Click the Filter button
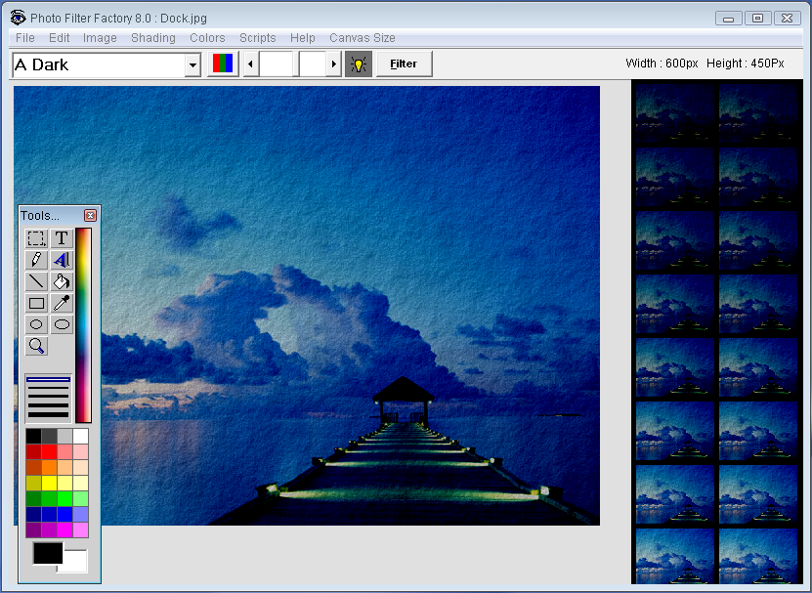This screenshot has height=593, width=812. (404, 64)
